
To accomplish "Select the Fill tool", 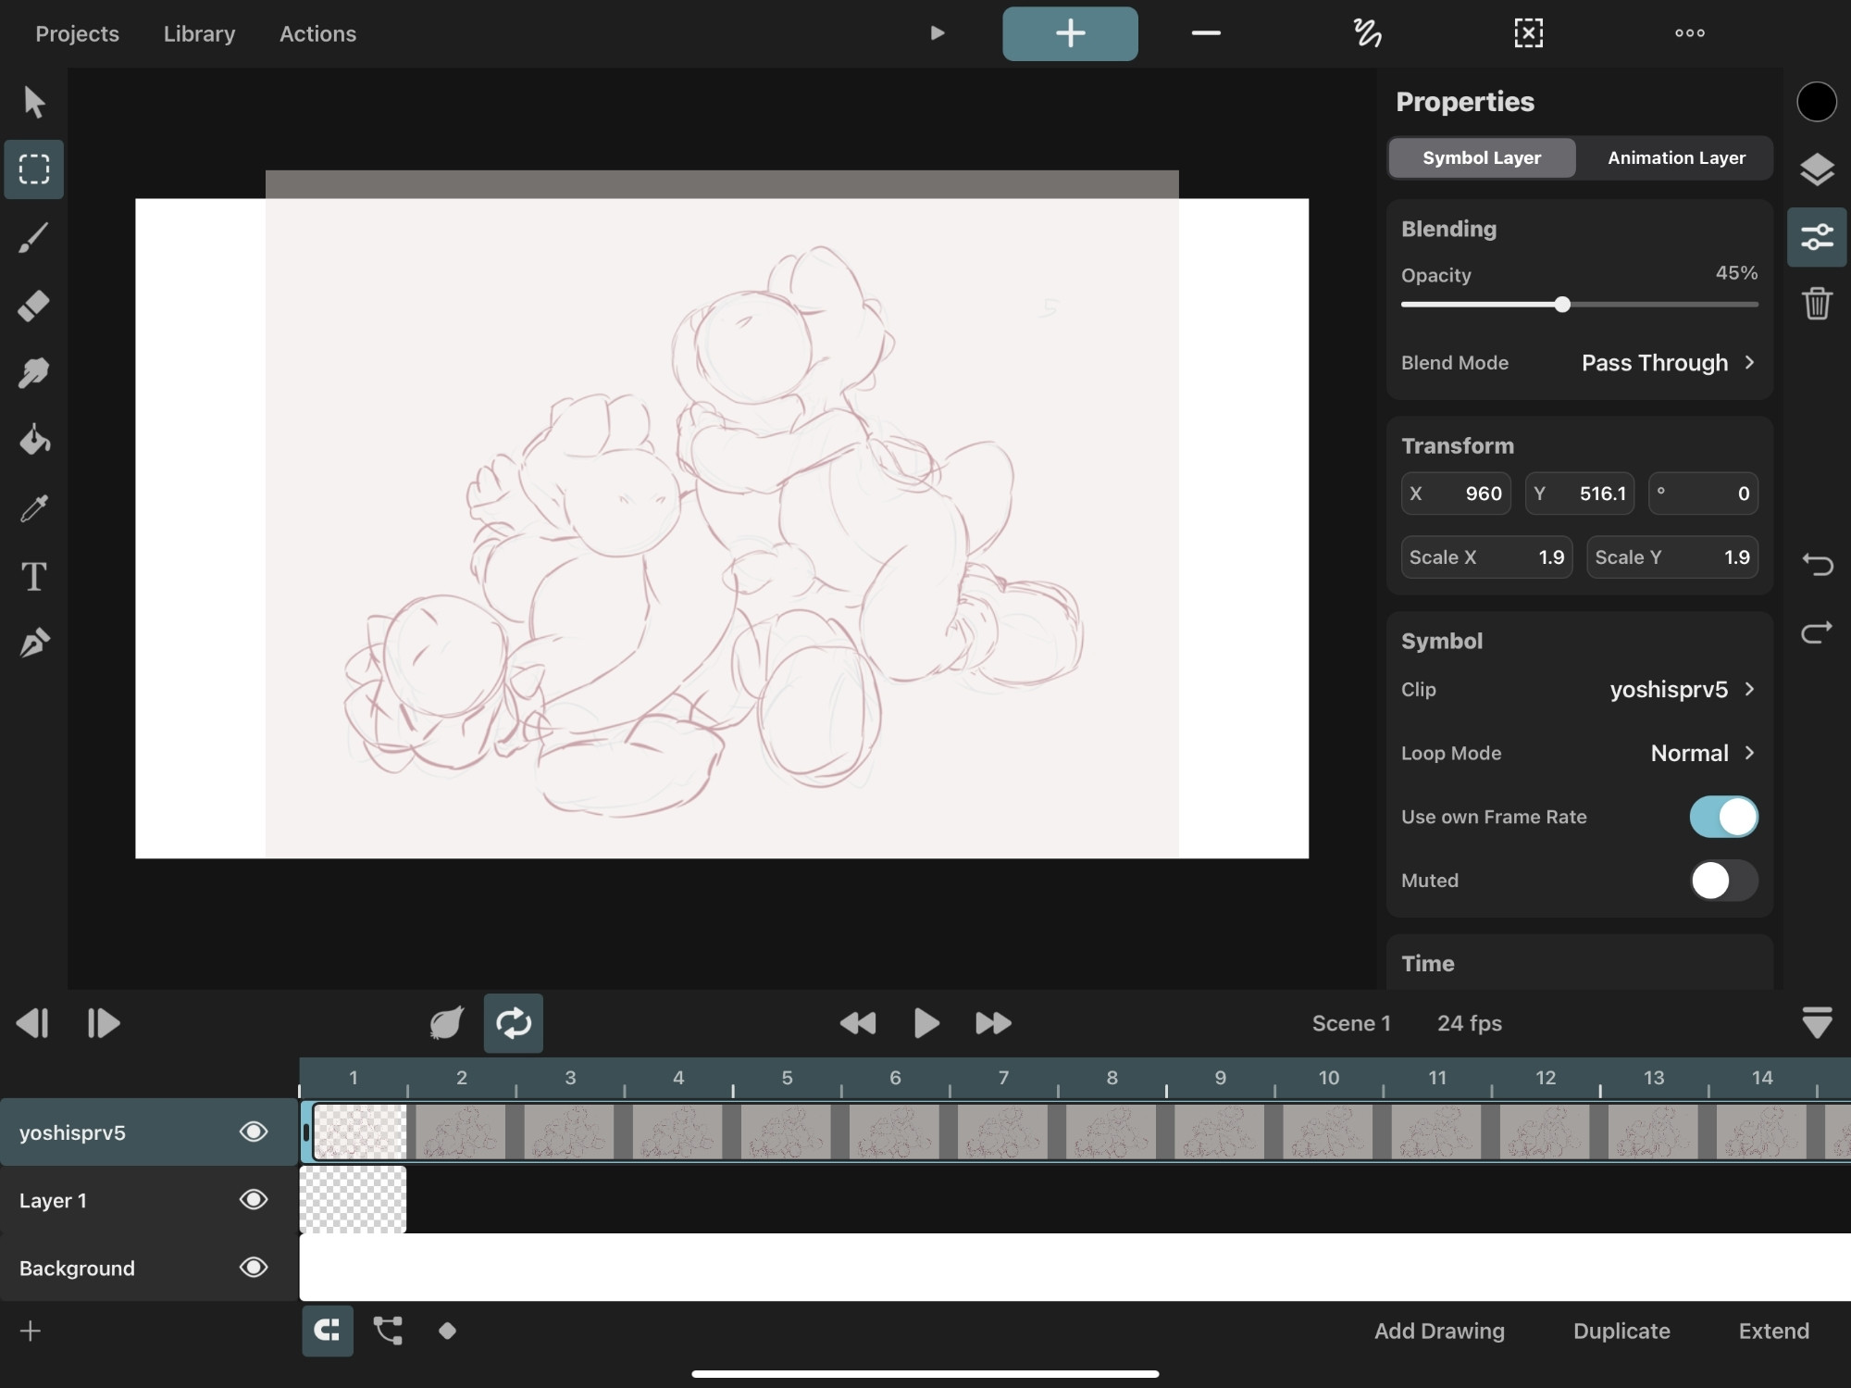I will [32, 439].
